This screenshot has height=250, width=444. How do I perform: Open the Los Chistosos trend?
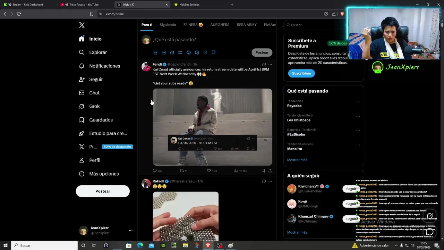click(299, 120)
